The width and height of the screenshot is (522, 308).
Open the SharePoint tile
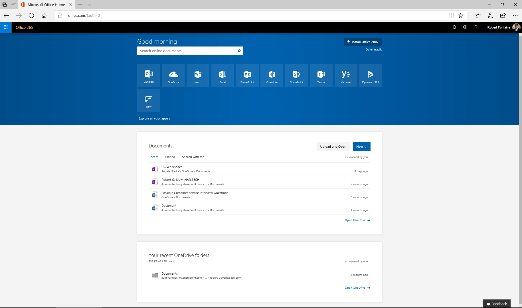(297, 76)
